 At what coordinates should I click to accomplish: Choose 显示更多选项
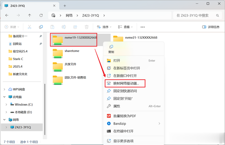click(x=134, y=141)
